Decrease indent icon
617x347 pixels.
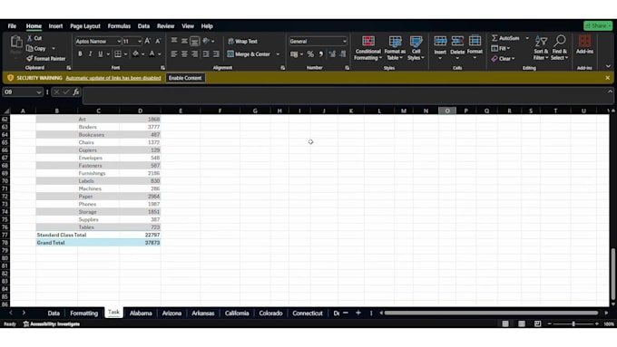tap(206, 53)
